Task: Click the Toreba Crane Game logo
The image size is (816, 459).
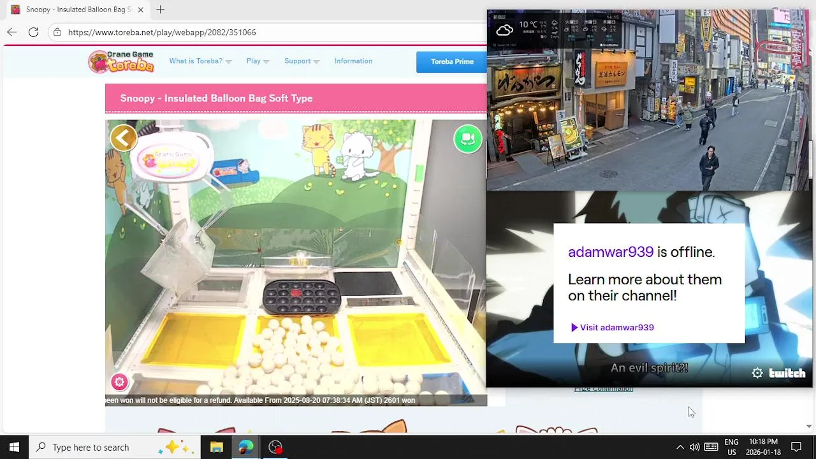Action: point(121,61)
